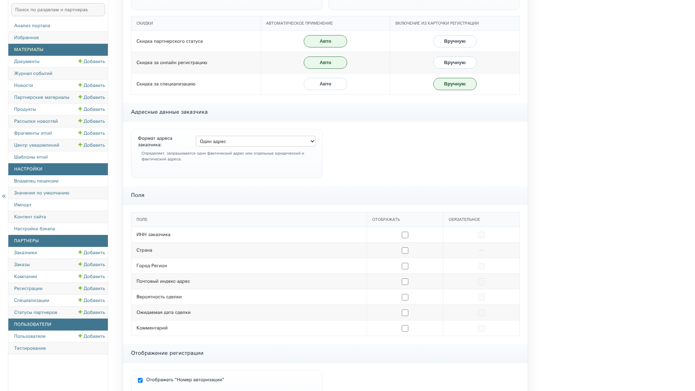Focus the sidebar search field
Viewport: 695px width, 391px height.
point(58,10)
